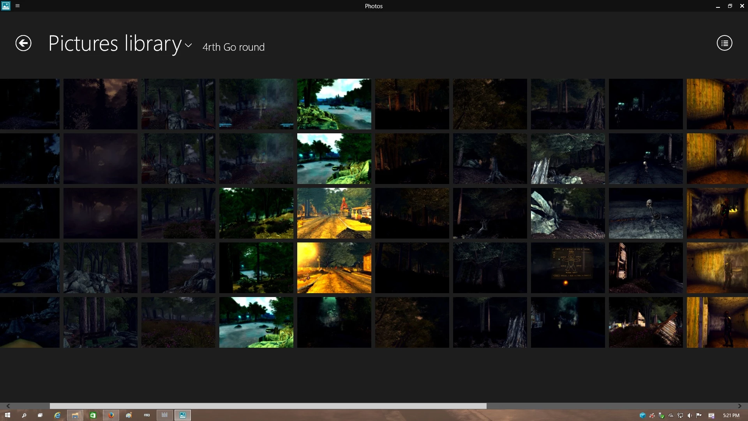
Task: Switch to Firefox in taskbar
Action: tap(111, 415)
